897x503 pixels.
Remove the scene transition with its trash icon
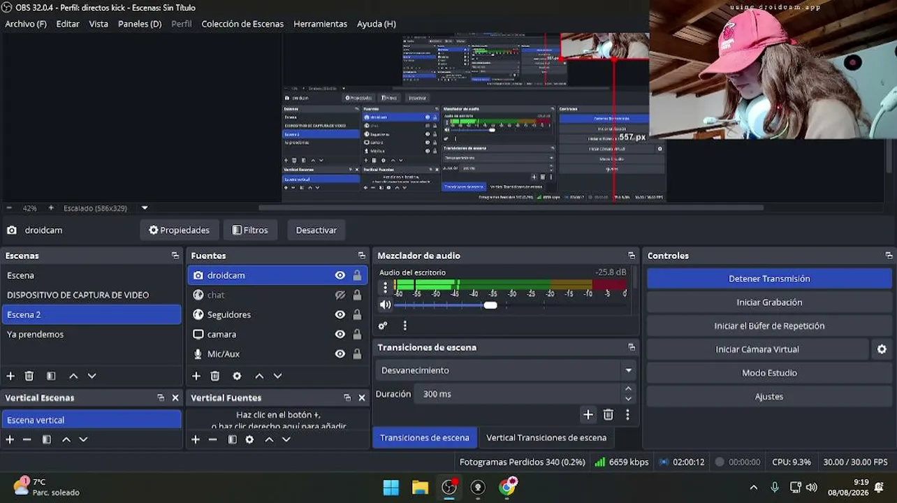coord(608,414)
